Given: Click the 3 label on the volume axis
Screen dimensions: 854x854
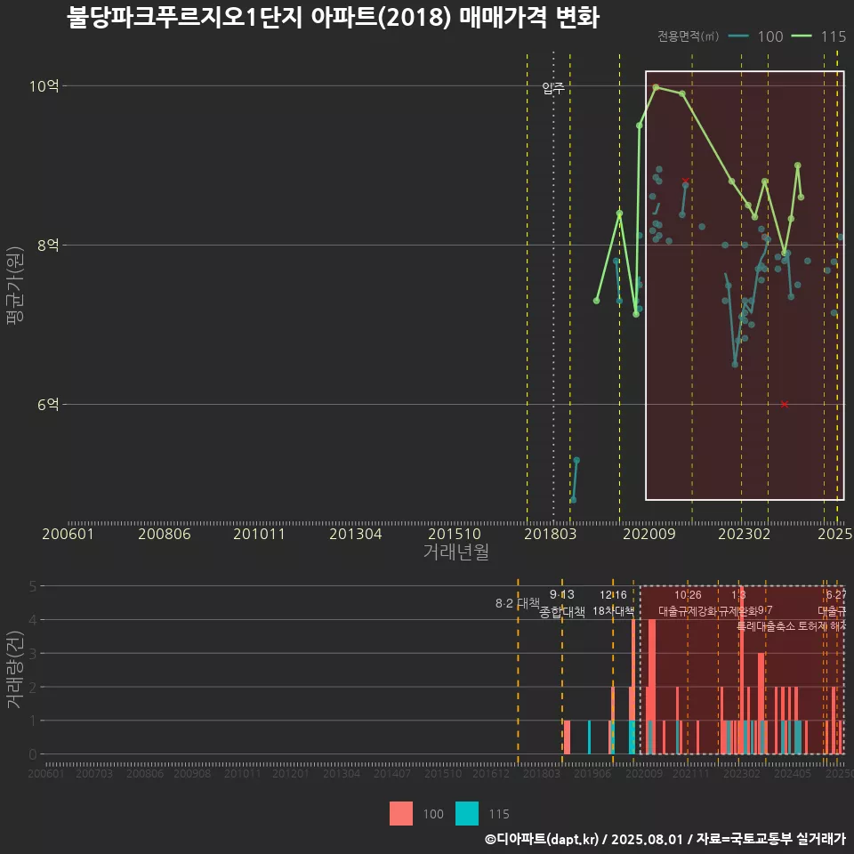Looking at the screenshot, I should tap(33, 654).
